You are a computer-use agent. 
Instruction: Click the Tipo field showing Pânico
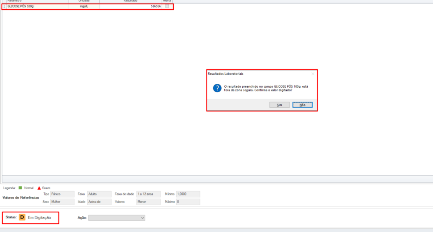point(62,194)
